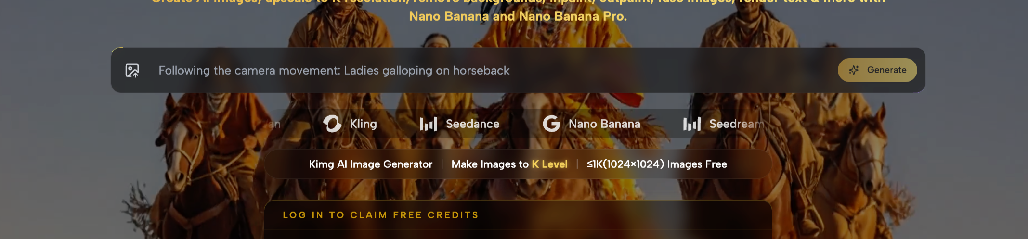
Task: Click the Generate button text
Action: click(886, 70)
